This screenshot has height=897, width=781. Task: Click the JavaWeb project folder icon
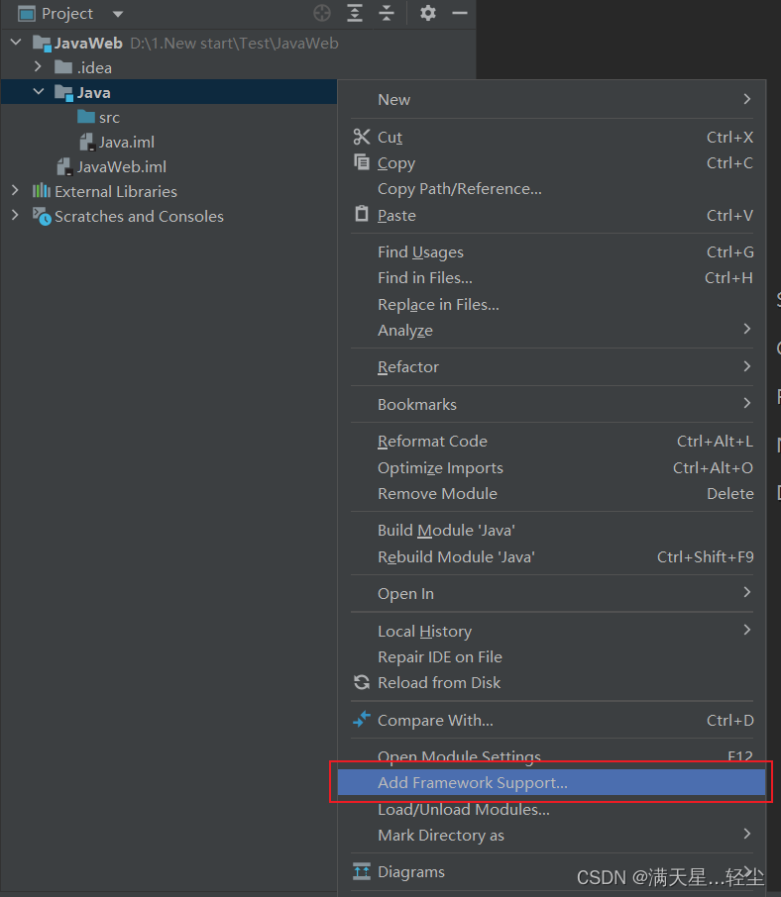pyautogui.click(x=43, y=43)
